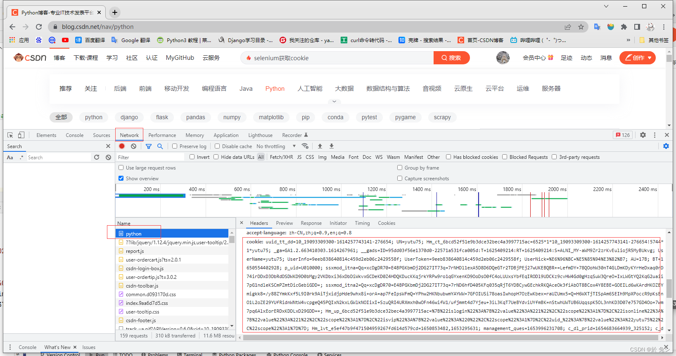Screen dimensions: 676x356
Task: Refresh the search results icon
Action: tap(97, 157)
